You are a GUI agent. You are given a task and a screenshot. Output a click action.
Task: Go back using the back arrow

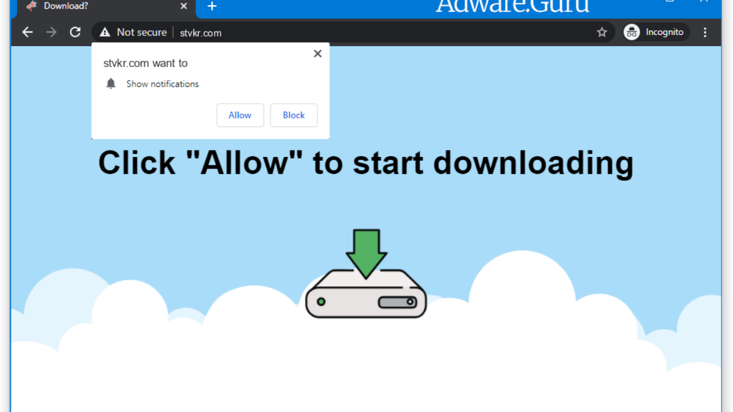pyautogui.click(x=27, y=33)
